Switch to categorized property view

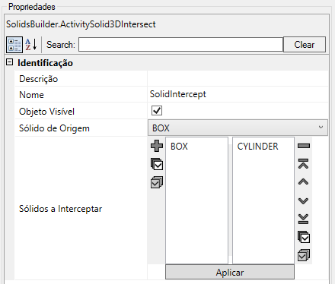[14, 45]
